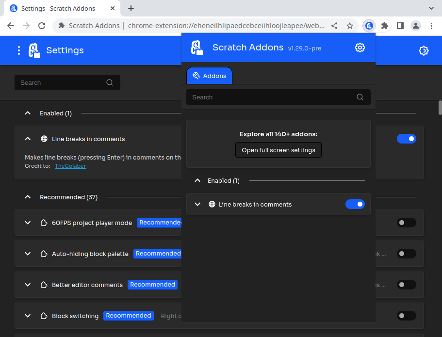Click puzzle icon of Block switching
The height and width of the screenshot is (337, 442).
click(44, 316)
